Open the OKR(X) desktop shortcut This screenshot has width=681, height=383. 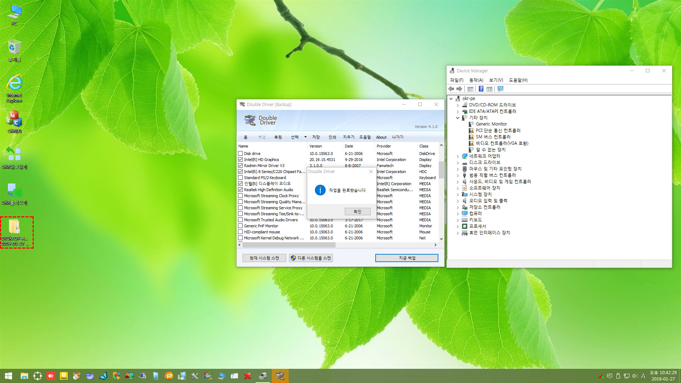tap(15, 122)
